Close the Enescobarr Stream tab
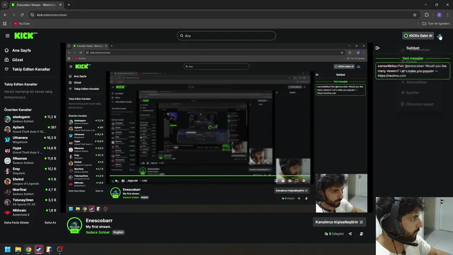The image size is (453, 255). [x=60, y=5]
